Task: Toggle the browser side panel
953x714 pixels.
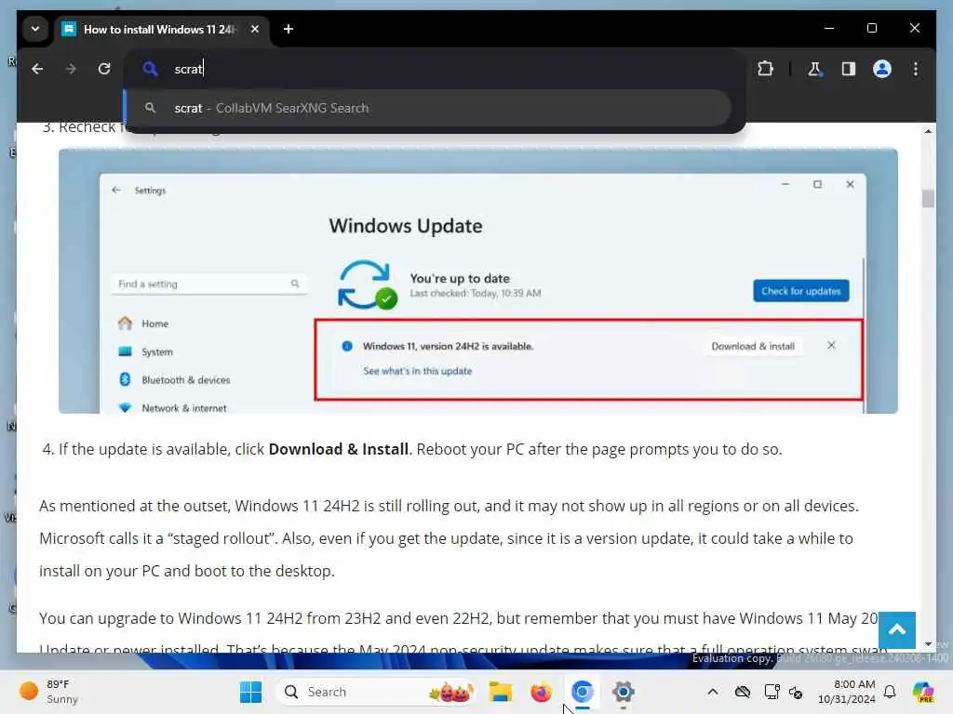Action: pos(849,69)
